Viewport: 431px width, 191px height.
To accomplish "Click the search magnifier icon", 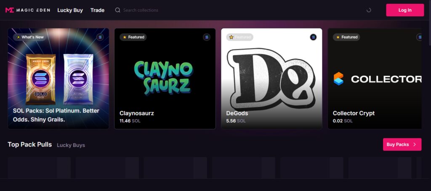I will (x=118, y=10).
